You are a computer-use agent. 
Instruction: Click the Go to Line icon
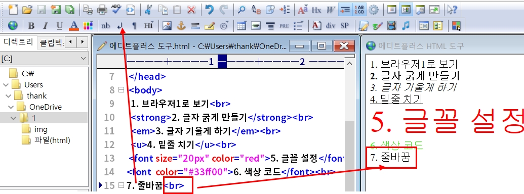pos(285,10)
